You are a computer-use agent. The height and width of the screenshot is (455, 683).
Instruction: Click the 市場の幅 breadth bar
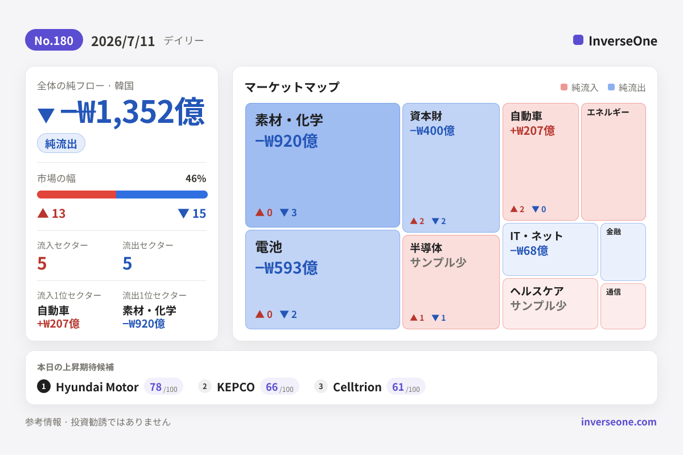coord(122,195)
